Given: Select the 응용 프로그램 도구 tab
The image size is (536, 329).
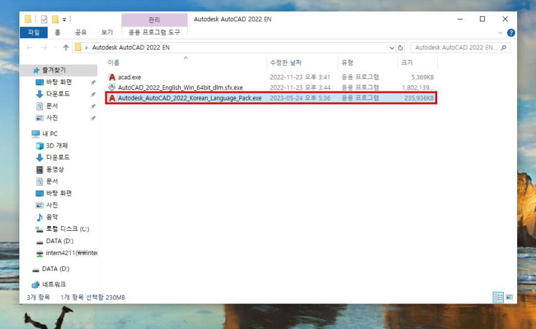Looking at the screenshot, I should [154, 32].
